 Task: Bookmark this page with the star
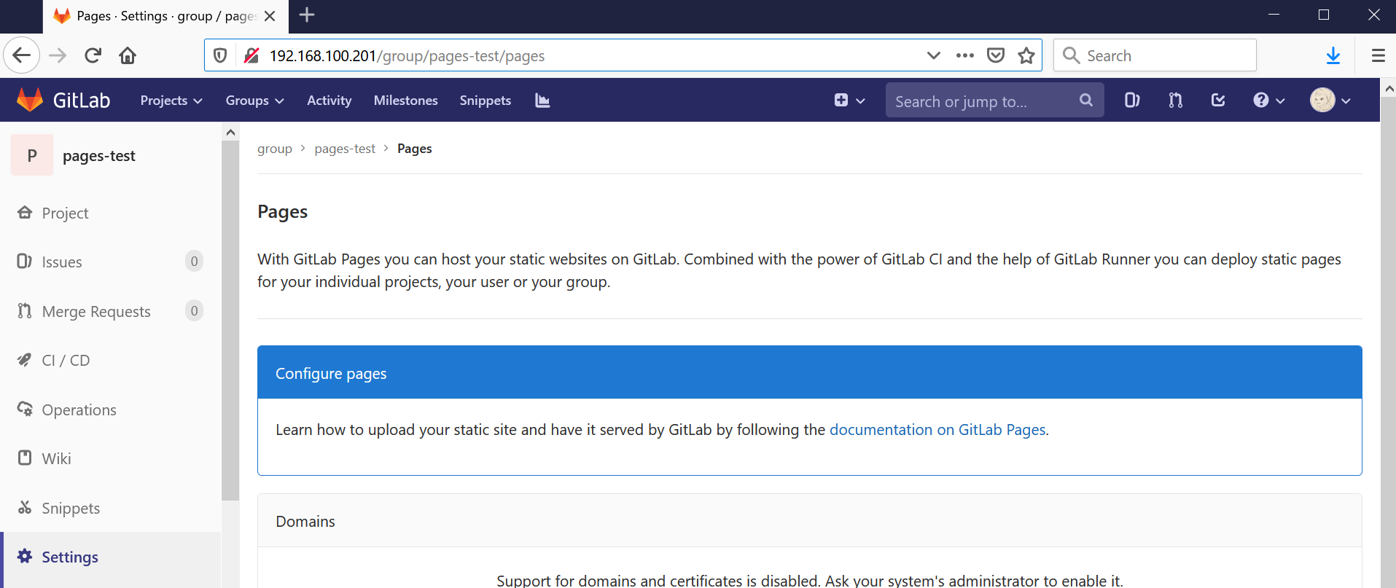tap(1026, 55)
